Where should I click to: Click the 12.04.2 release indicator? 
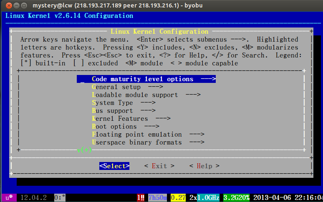point(33,198)
